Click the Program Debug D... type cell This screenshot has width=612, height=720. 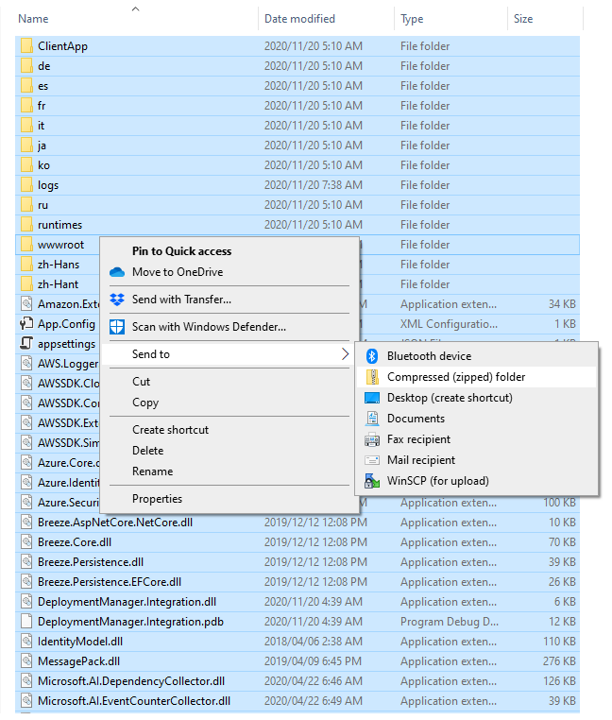tap(450, 622)
